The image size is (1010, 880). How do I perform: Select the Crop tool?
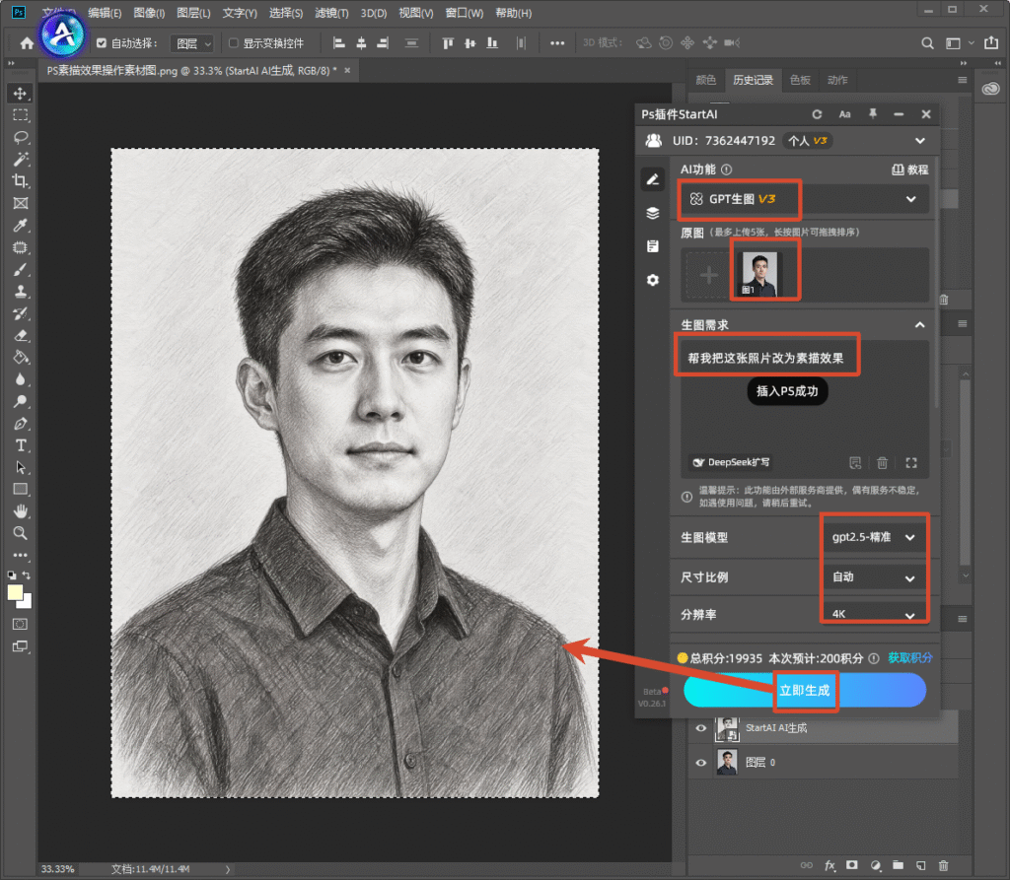point(20,181)
